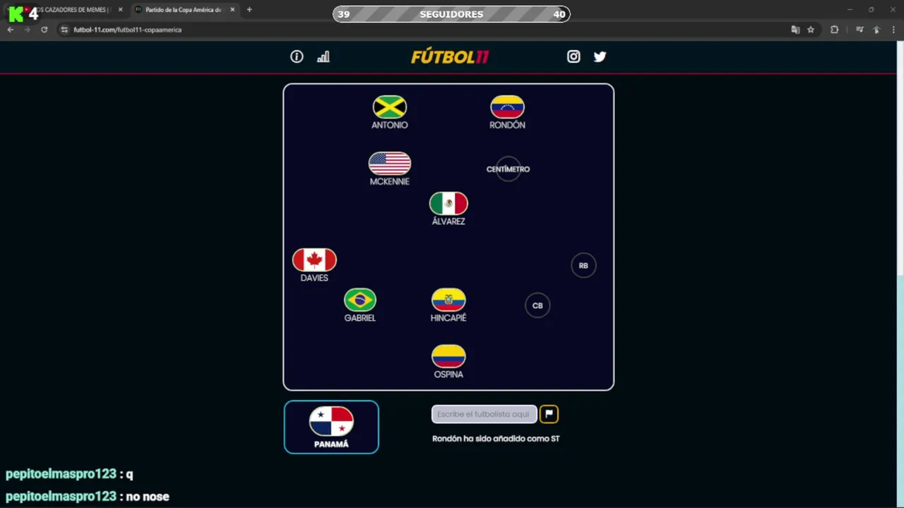View site information icon in address bar
The width and height of the screenshot is (904, 508).
click(64, 30)
